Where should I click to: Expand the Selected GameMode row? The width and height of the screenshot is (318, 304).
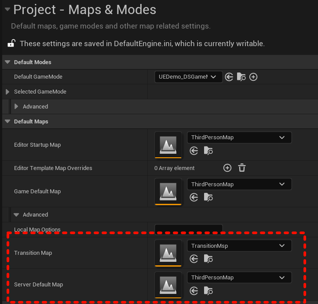(7, 92)
